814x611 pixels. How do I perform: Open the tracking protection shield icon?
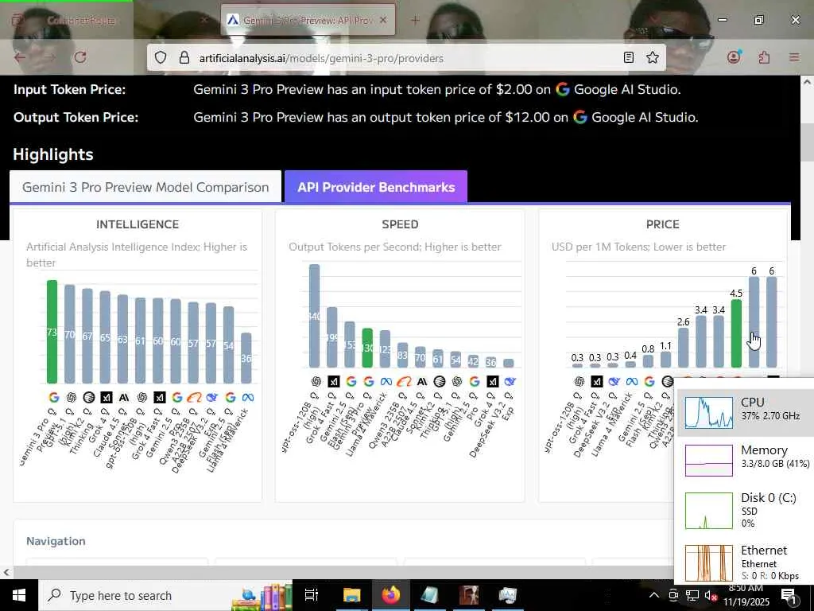point(161,57)
